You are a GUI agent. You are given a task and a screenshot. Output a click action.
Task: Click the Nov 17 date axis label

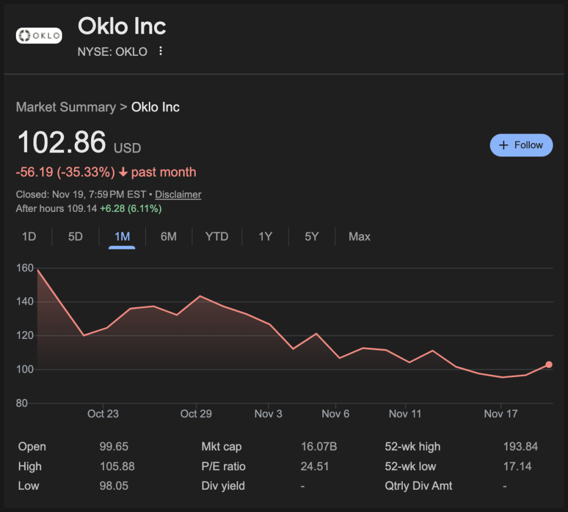pyautogui.click(x=501, y=414)
